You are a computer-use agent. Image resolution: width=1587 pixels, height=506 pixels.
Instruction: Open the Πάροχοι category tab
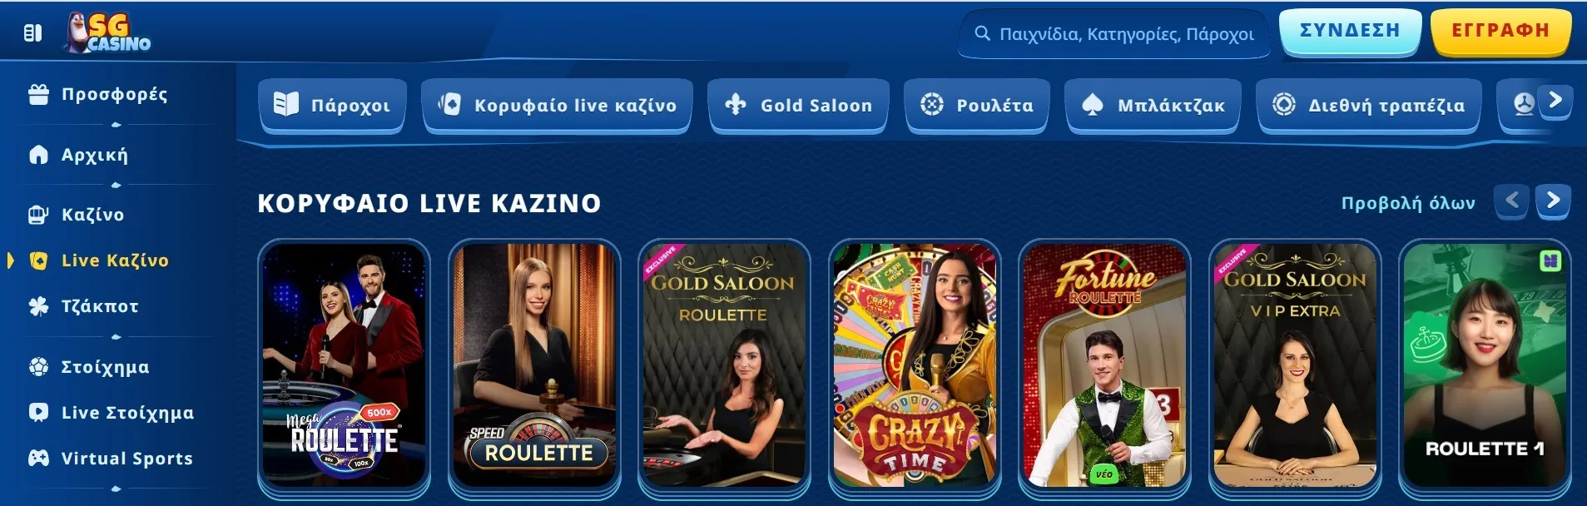(332, 106)
